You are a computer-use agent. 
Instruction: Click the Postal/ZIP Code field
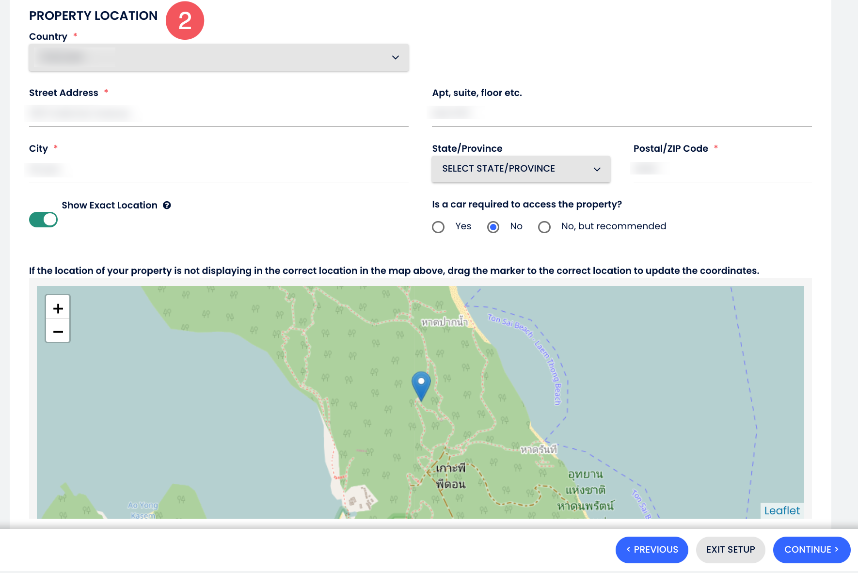722,169
